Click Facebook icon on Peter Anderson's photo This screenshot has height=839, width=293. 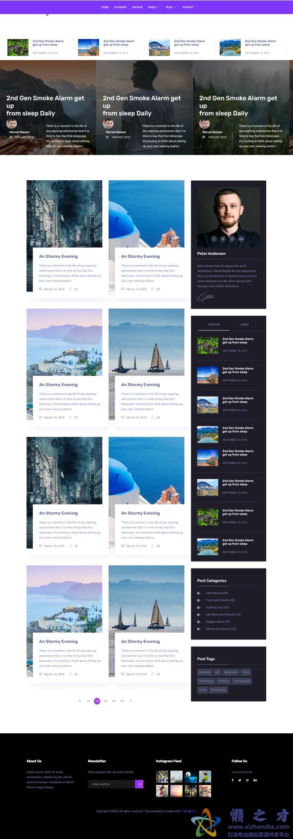click(x=214, y=239)
